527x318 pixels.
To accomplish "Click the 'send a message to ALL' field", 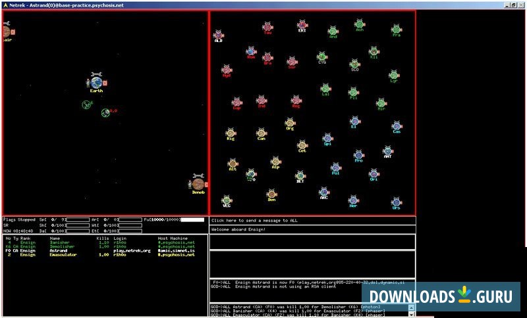I will 312,221.
